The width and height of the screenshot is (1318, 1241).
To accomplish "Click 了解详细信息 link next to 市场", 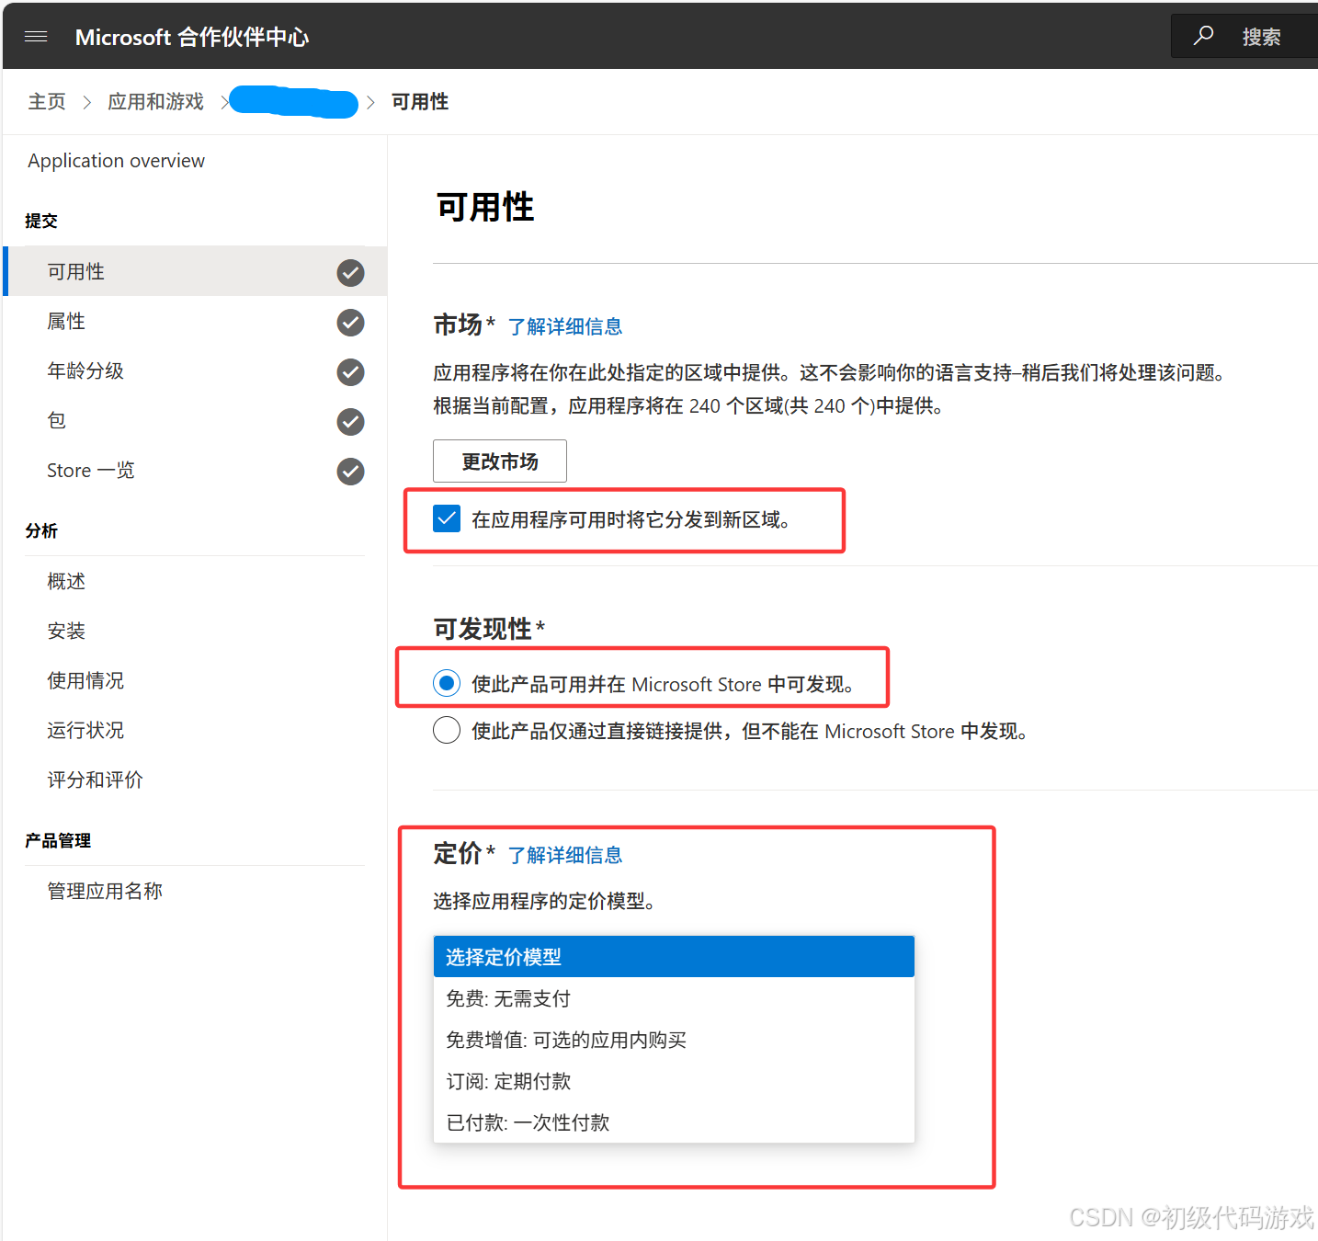I will click(x=565, y=326).
